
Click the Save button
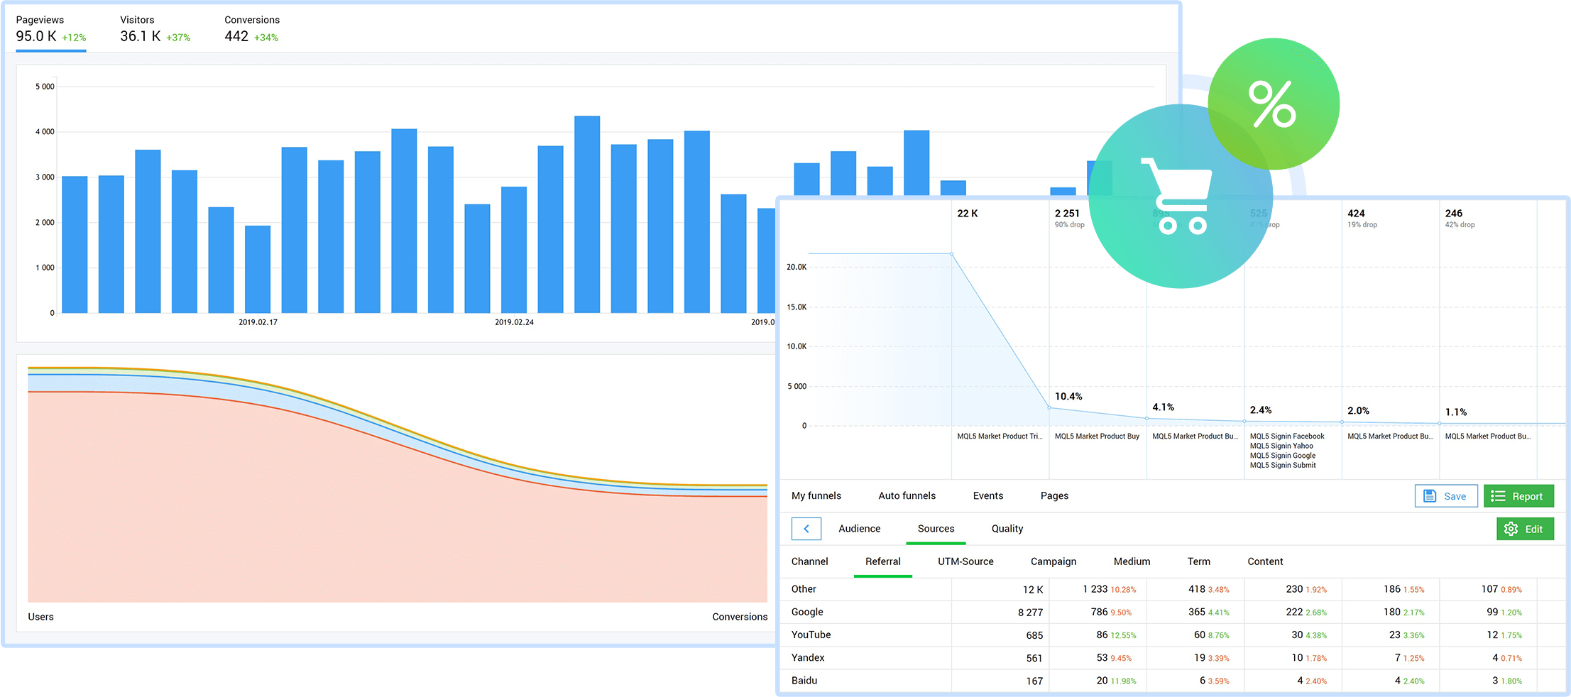[x=1446, y=496]
